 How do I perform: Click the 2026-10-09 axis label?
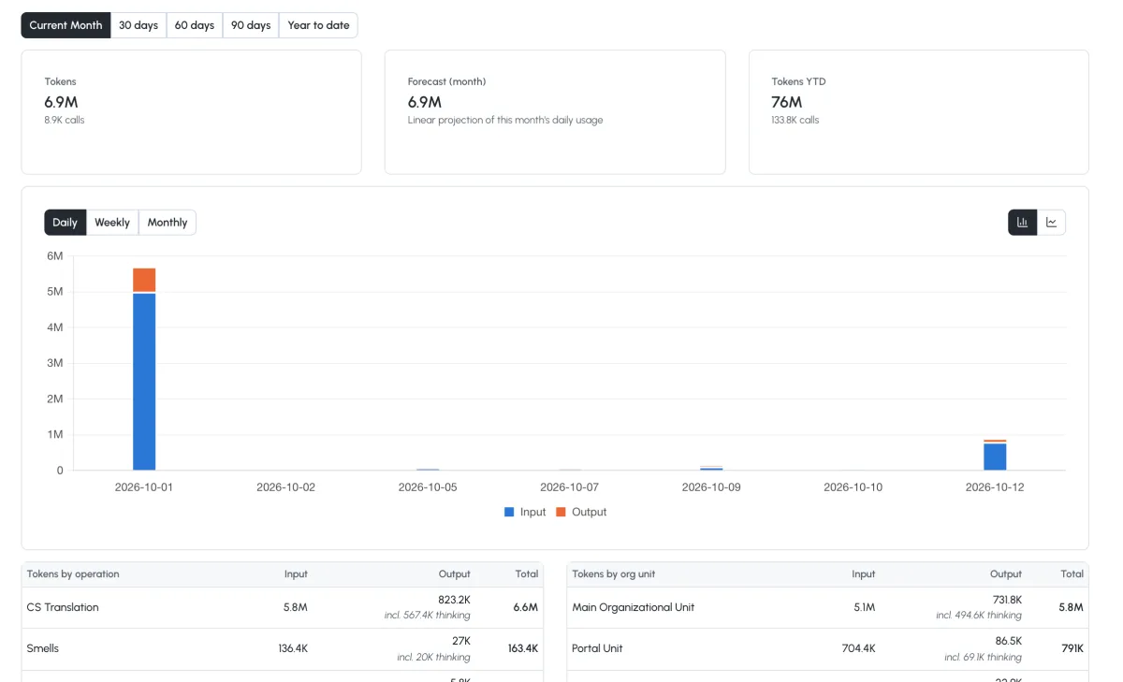tap(711, 487)
